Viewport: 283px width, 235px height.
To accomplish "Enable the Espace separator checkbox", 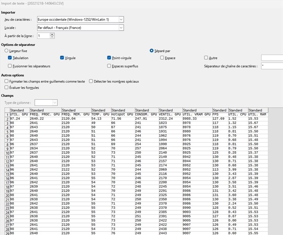I will tap(162, 58).
